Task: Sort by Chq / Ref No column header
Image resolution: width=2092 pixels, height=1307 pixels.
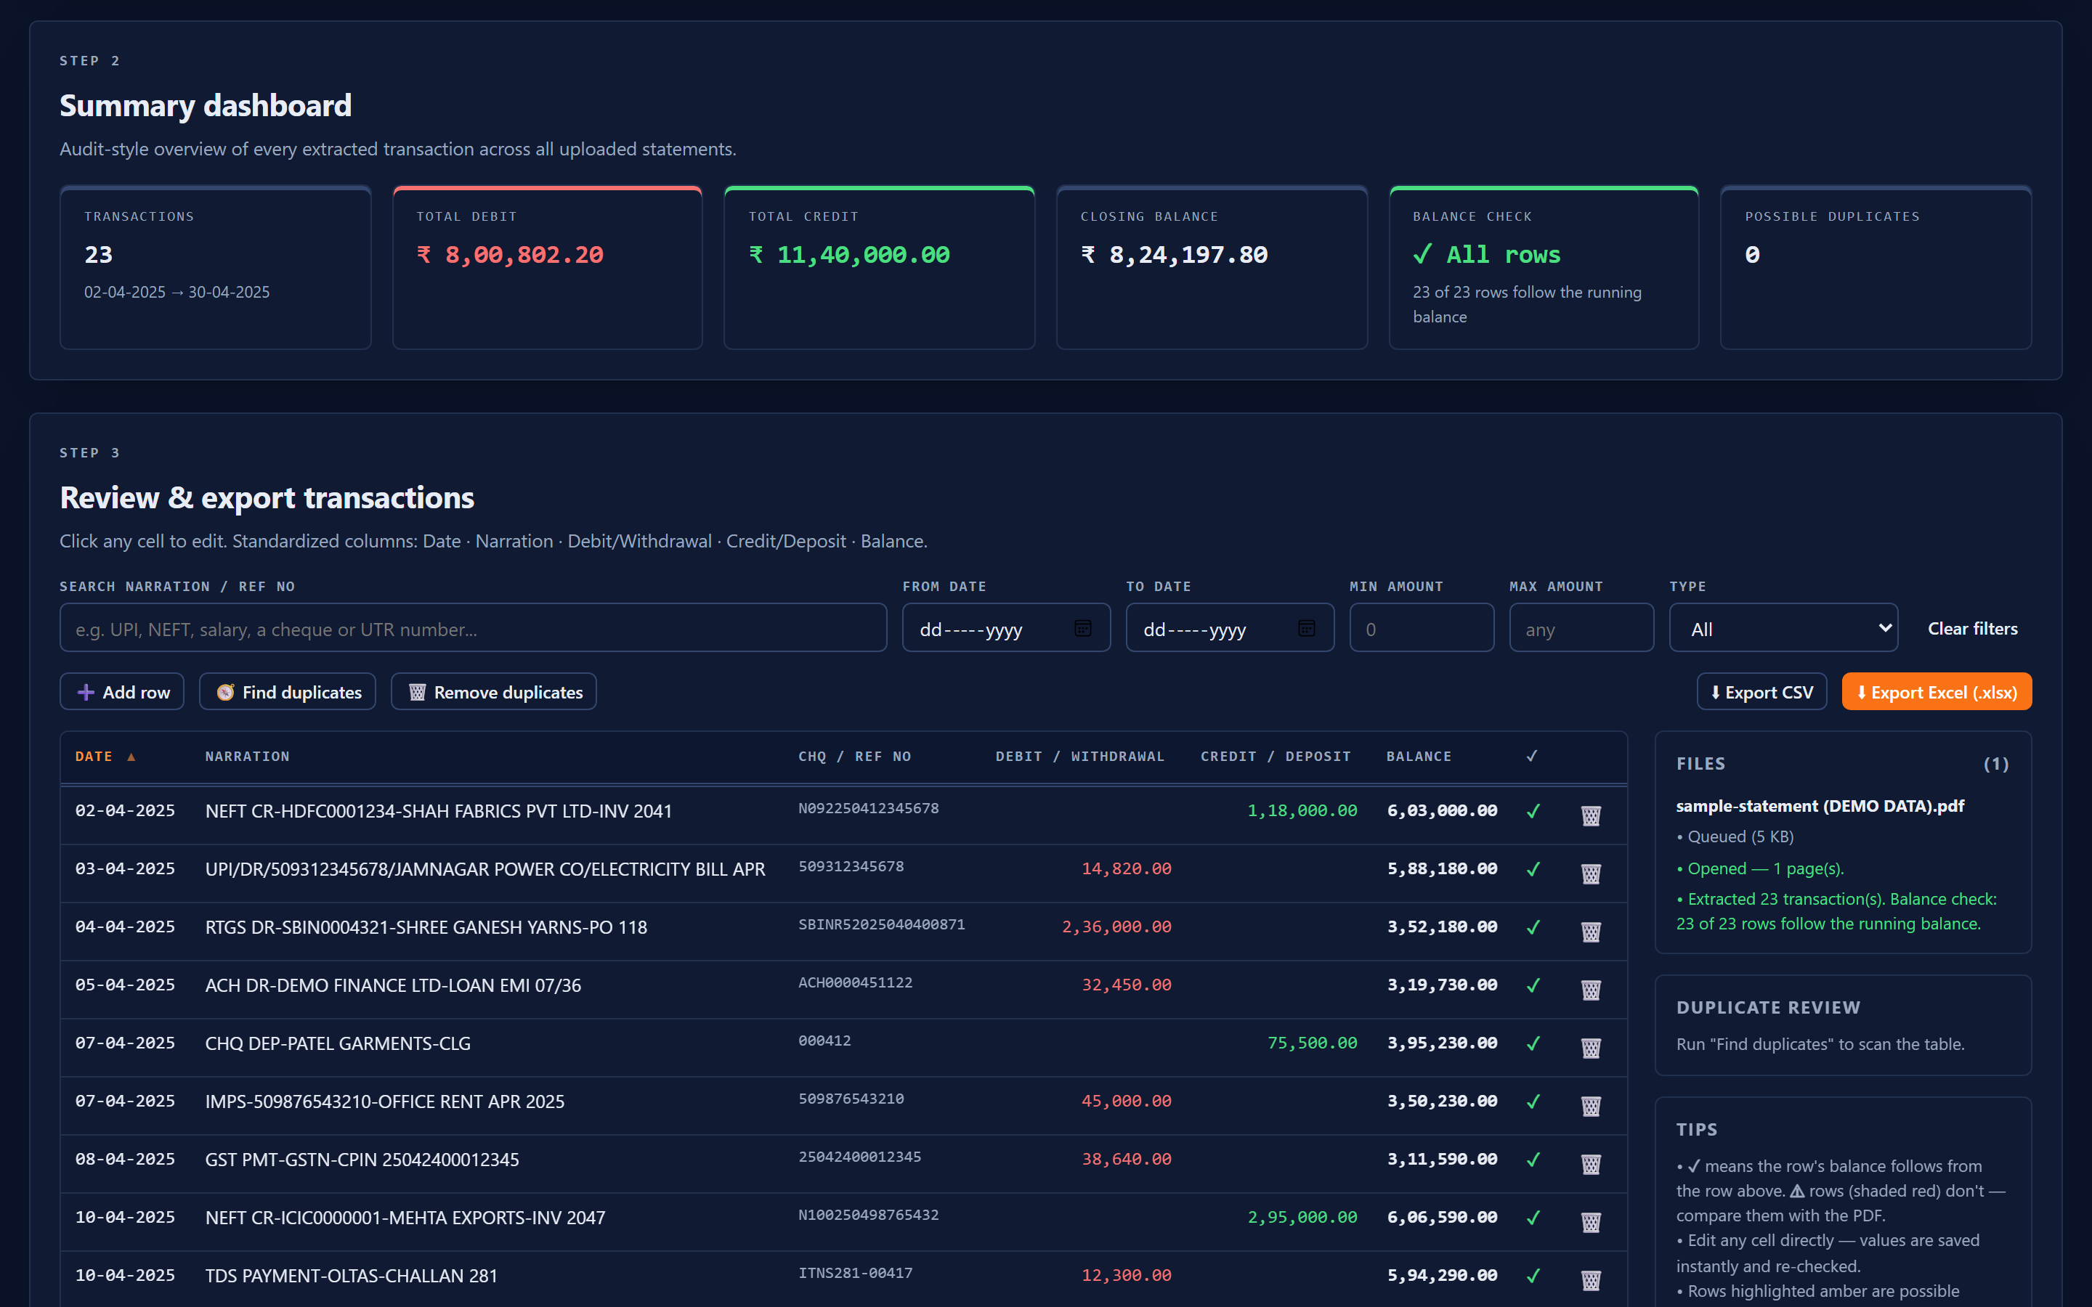Action: click(x=854, y=757)
